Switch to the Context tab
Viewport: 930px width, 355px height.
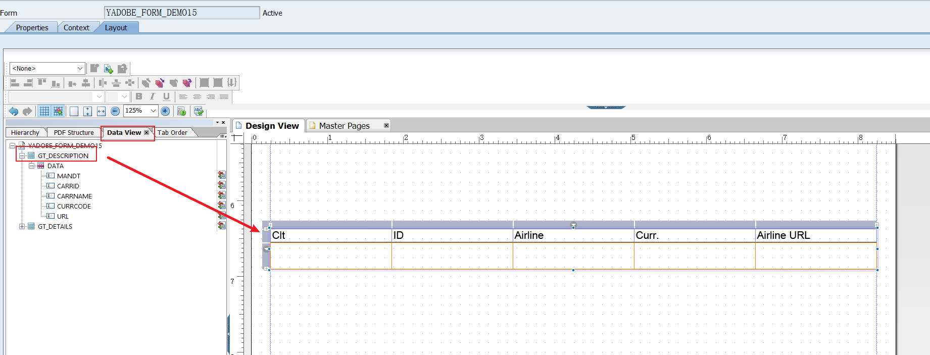tap(76, 28)
